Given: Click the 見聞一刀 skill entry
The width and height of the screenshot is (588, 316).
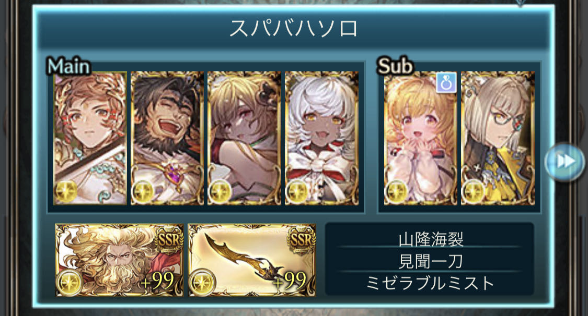Looking at the screenshot, I should [431, 261].
